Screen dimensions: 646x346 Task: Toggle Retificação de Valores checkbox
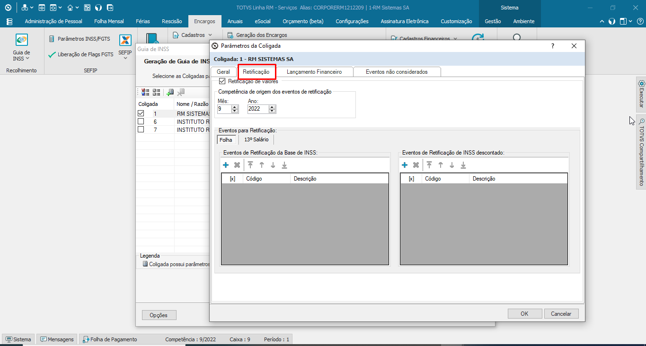pos(222,81)
